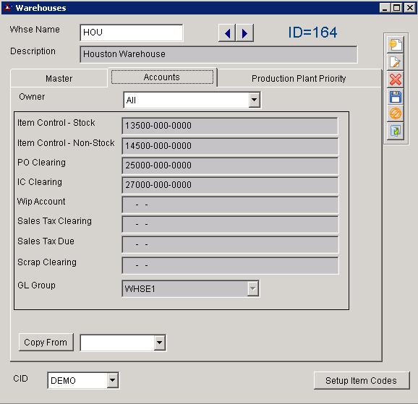Go to next warehouse with right arrow
Screen dimensions: 418x404
(244, 33)
